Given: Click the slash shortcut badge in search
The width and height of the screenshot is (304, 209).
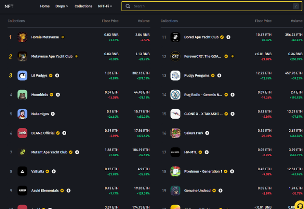Looking at the screenshot, I should (296, 6).
